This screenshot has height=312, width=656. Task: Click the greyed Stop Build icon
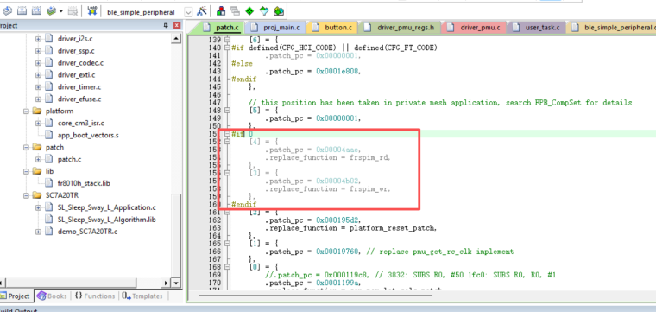pyautogui.click(x=73, y=11)
